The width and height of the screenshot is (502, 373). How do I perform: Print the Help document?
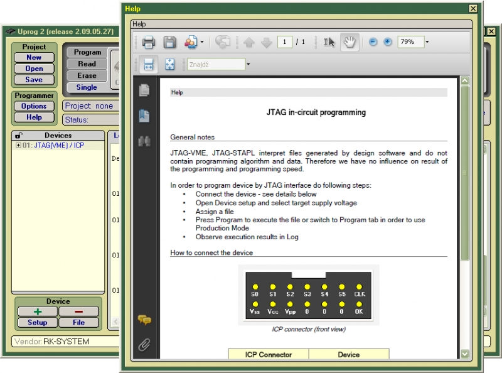pyautogui.click(x=149, y=42)
